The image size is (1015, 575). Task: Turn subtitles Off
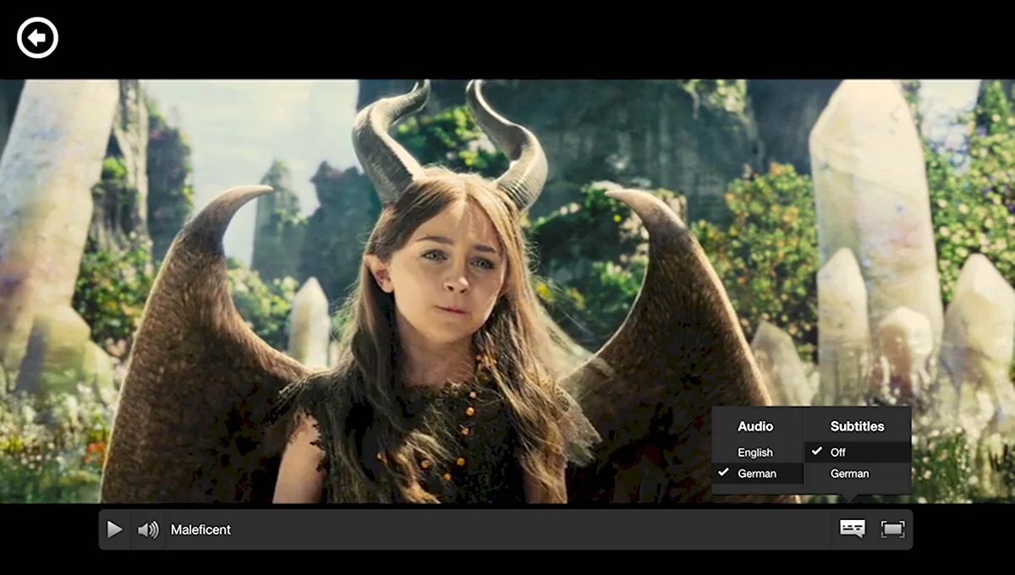click(837, 452)
